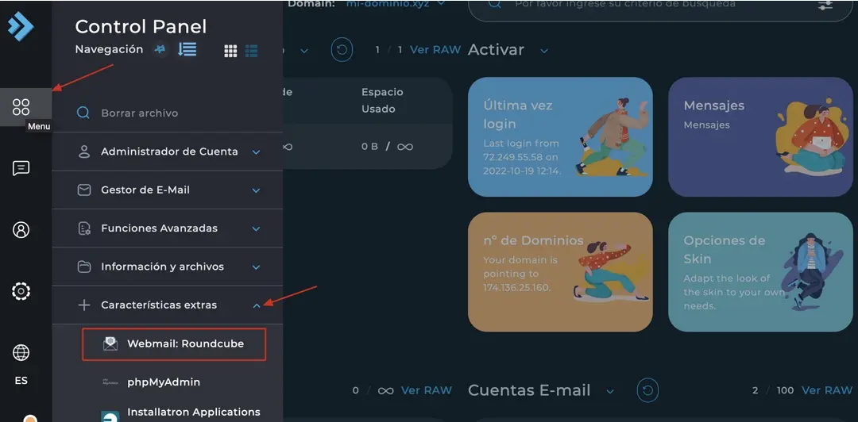Open the Administrador de Cuenta menu
858x422 pixels.
tap(168, 152)
